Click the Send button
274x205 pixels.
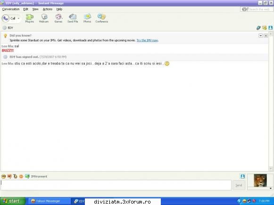[x=239, y=185]
